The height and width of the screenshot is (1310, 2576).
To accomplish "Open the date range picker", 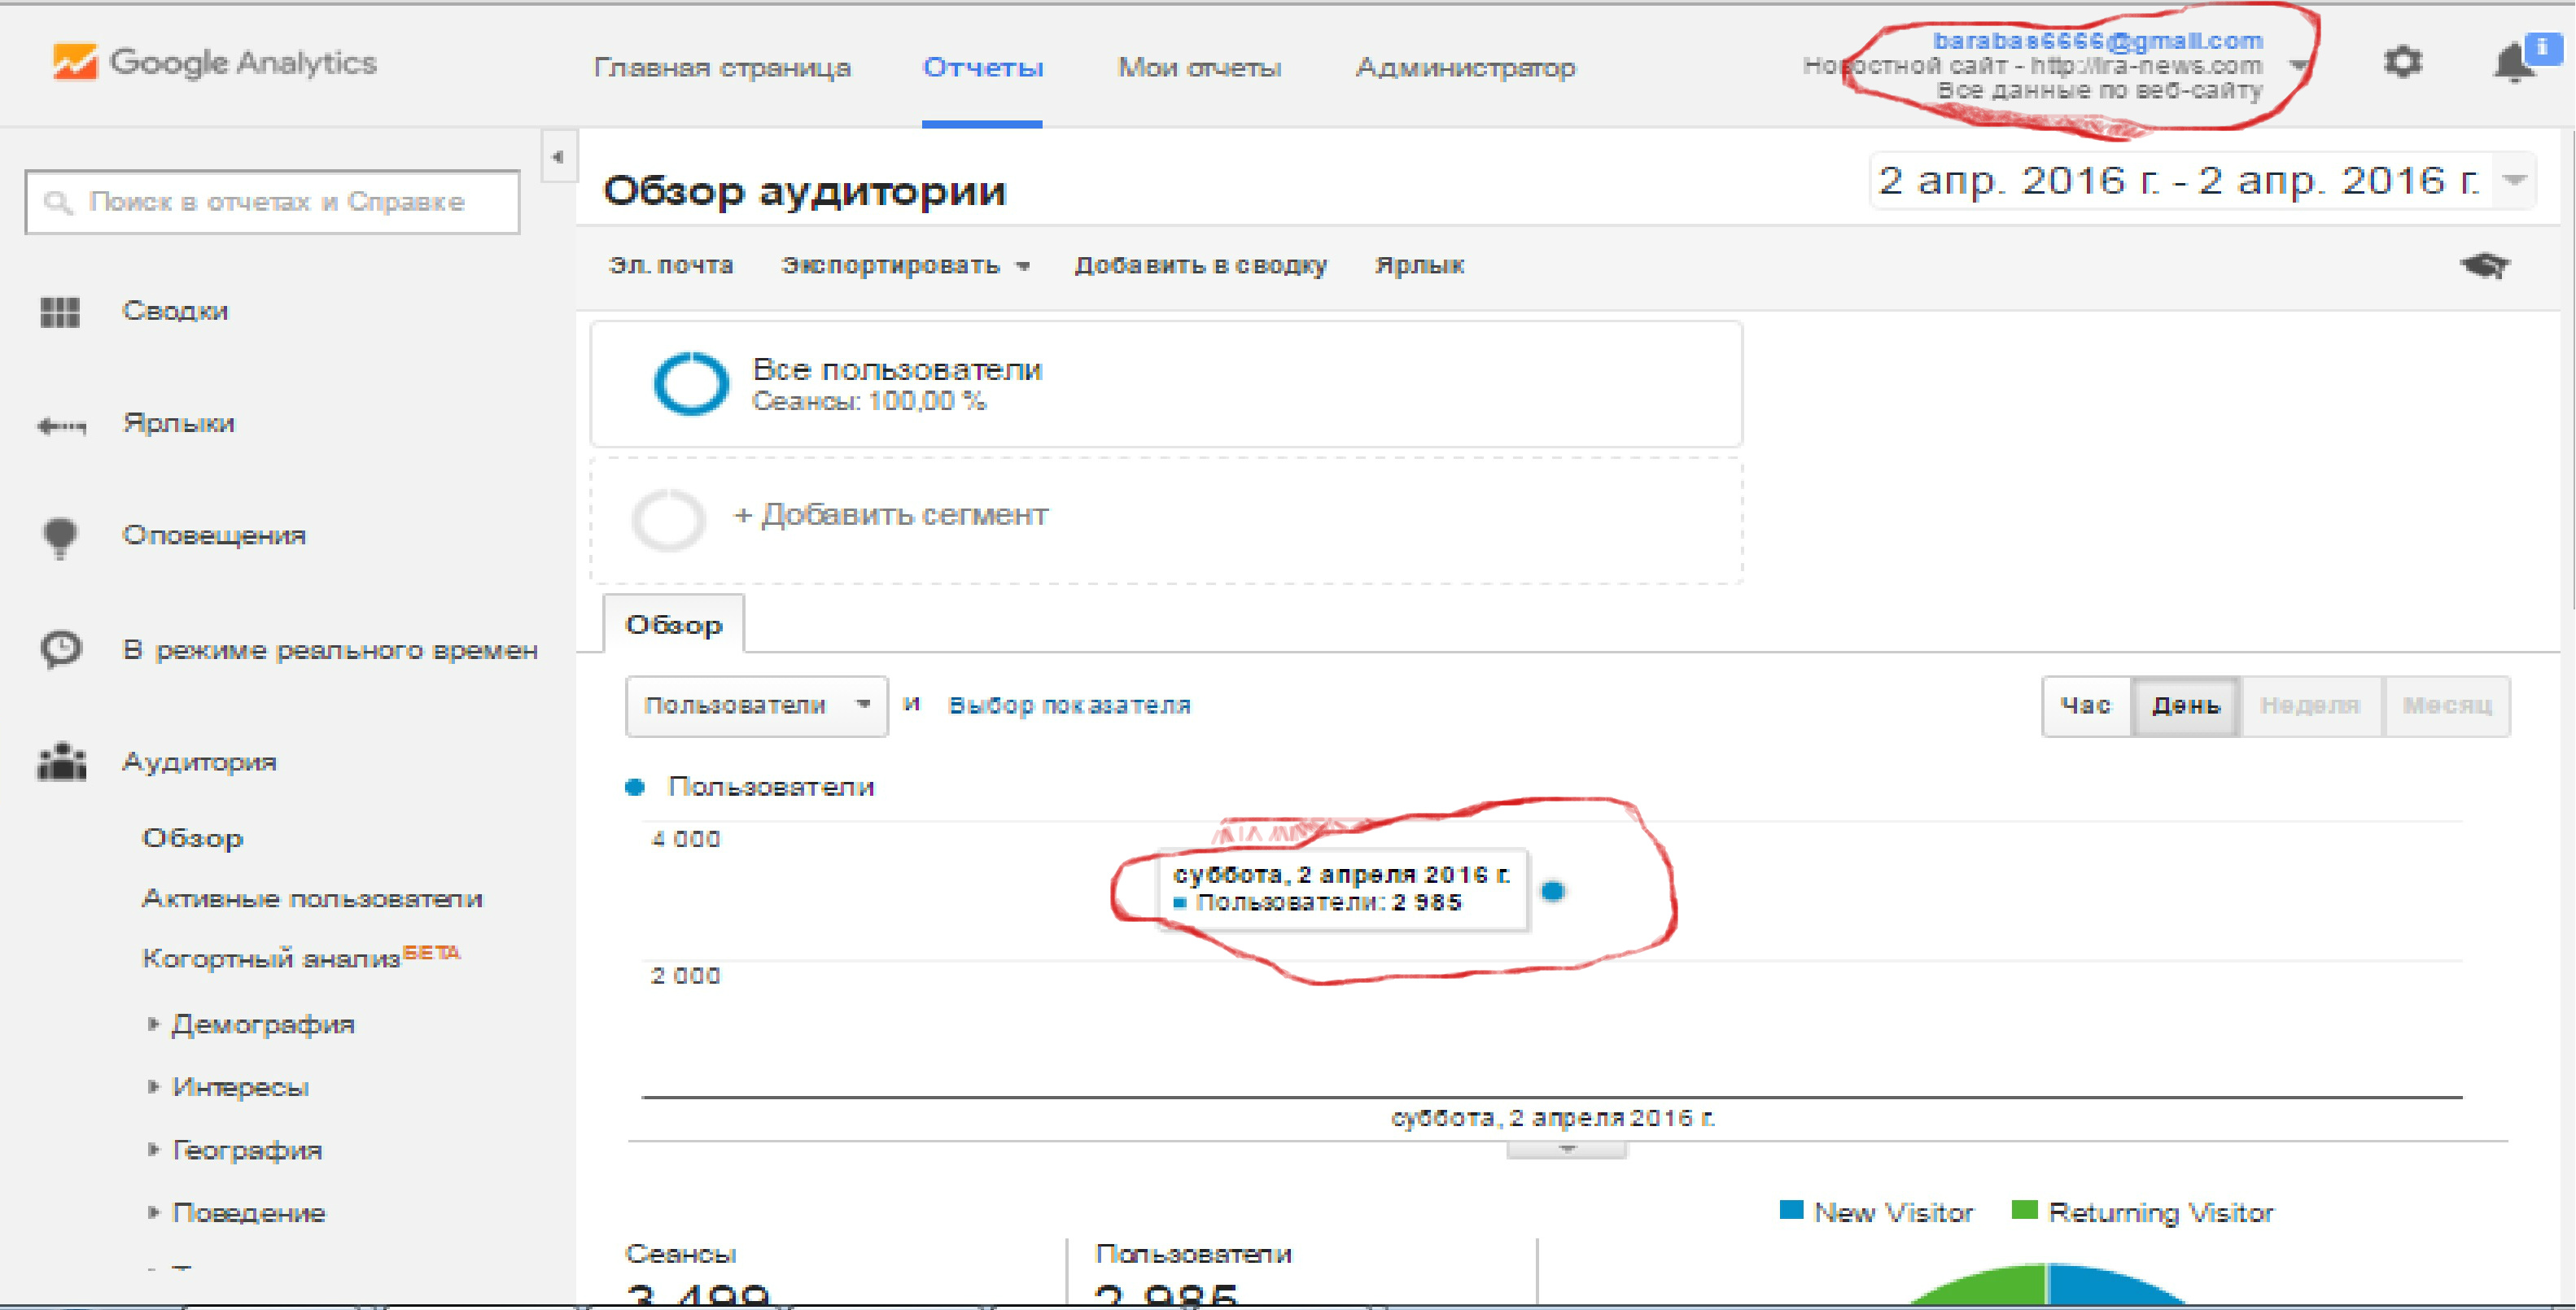I will [x=2202, y=181].
